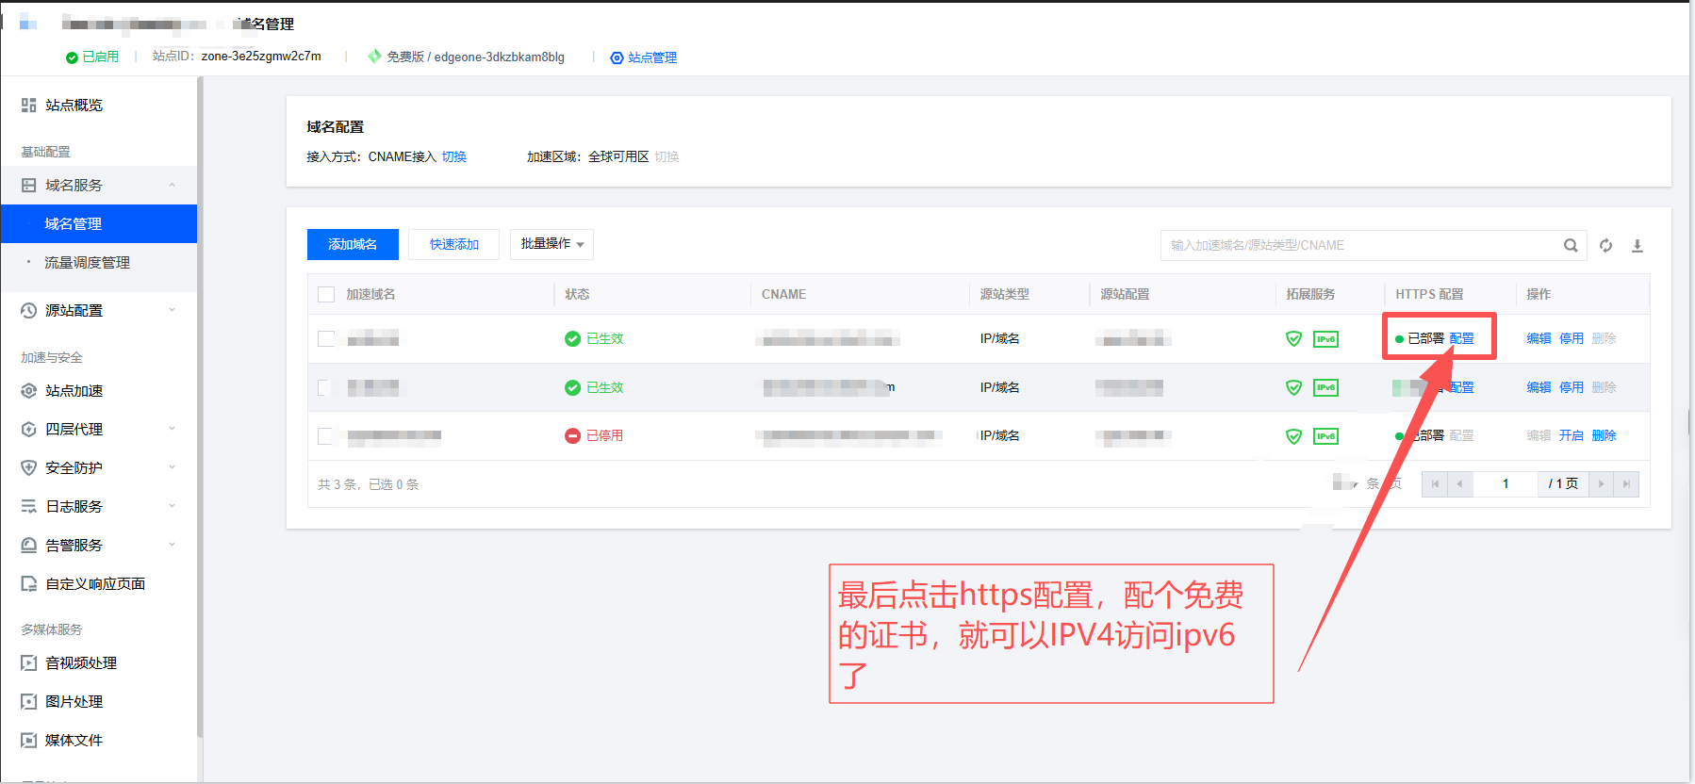Click 删除 in the 已停用 row
The image size is (1695, 784).
1604,435
